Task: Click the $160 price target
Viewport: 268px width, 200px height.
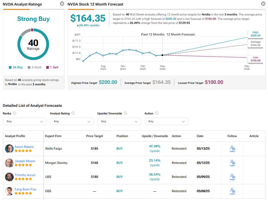Action: pyautogui.click(x=94, y=163)
